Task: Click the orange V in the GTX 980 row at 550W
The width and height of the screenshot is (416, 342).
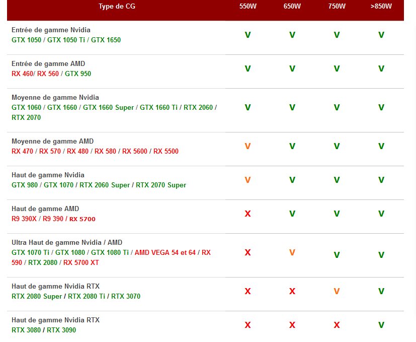Action: 247,180
